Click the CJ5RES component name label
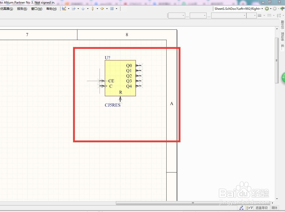 point(112,105)
